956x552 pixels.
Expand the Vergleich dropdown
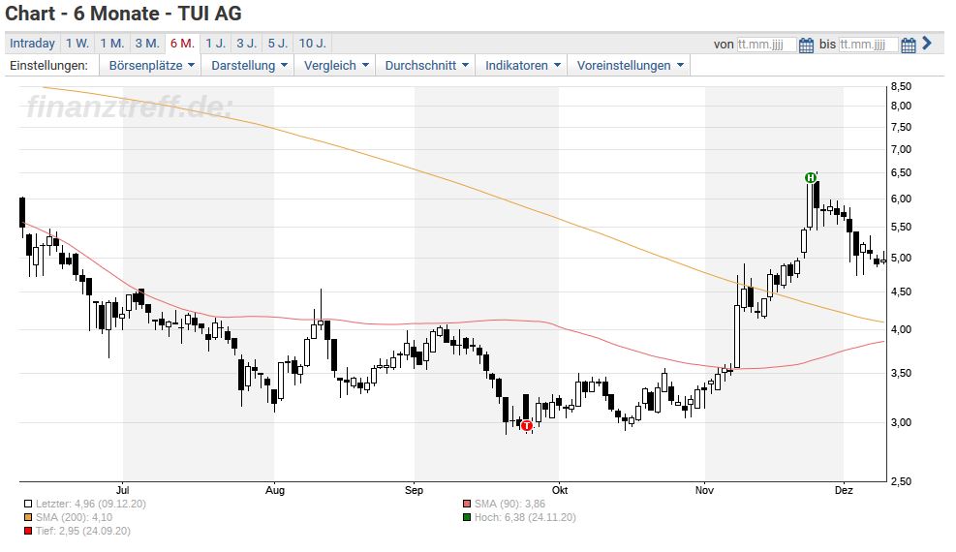click(336, 65)
